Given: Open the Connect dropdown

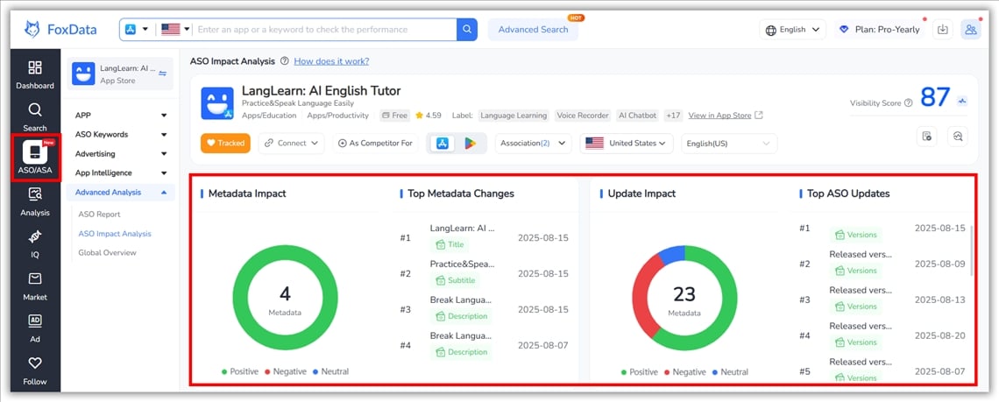Looking at the screenshot, I should click(x=291, y=144).
